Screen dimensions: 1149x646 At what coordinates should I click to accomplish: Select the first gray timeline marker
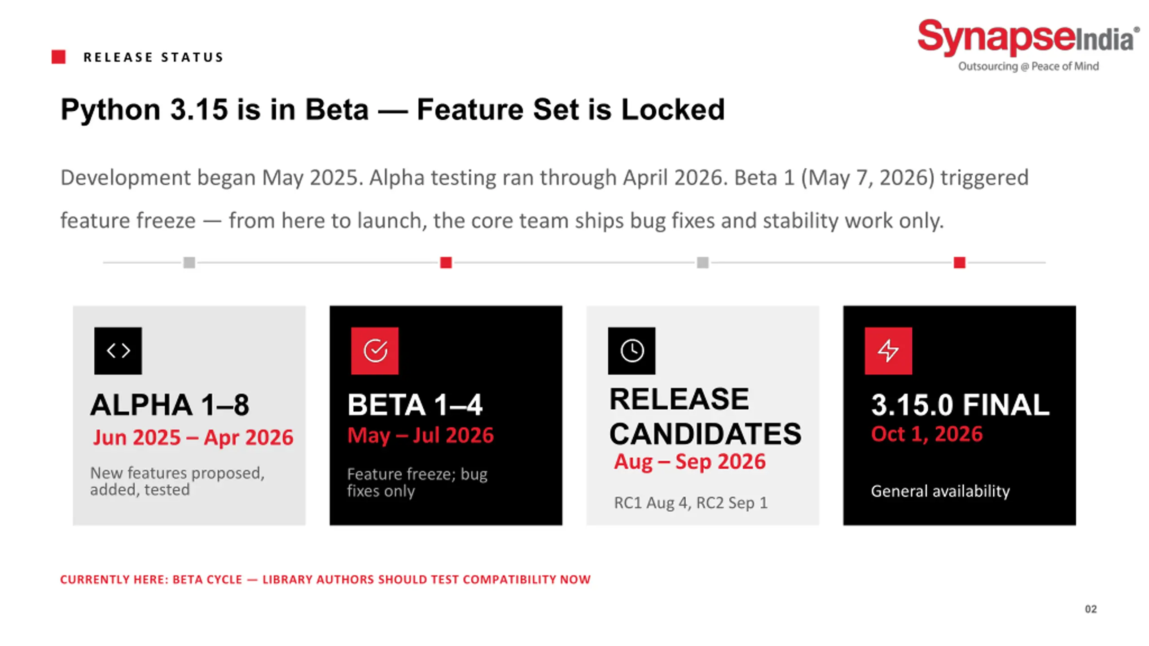189,262
